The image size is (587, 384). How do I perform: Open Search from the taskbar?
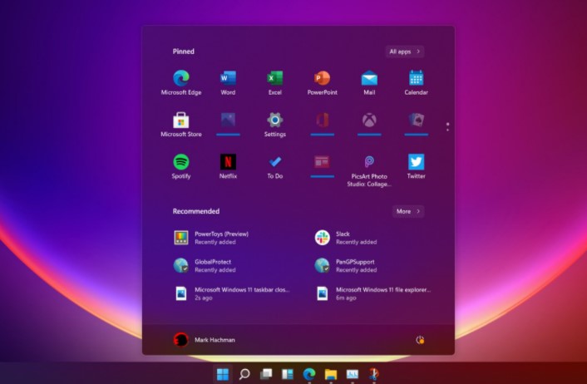(x=244, y=373)
